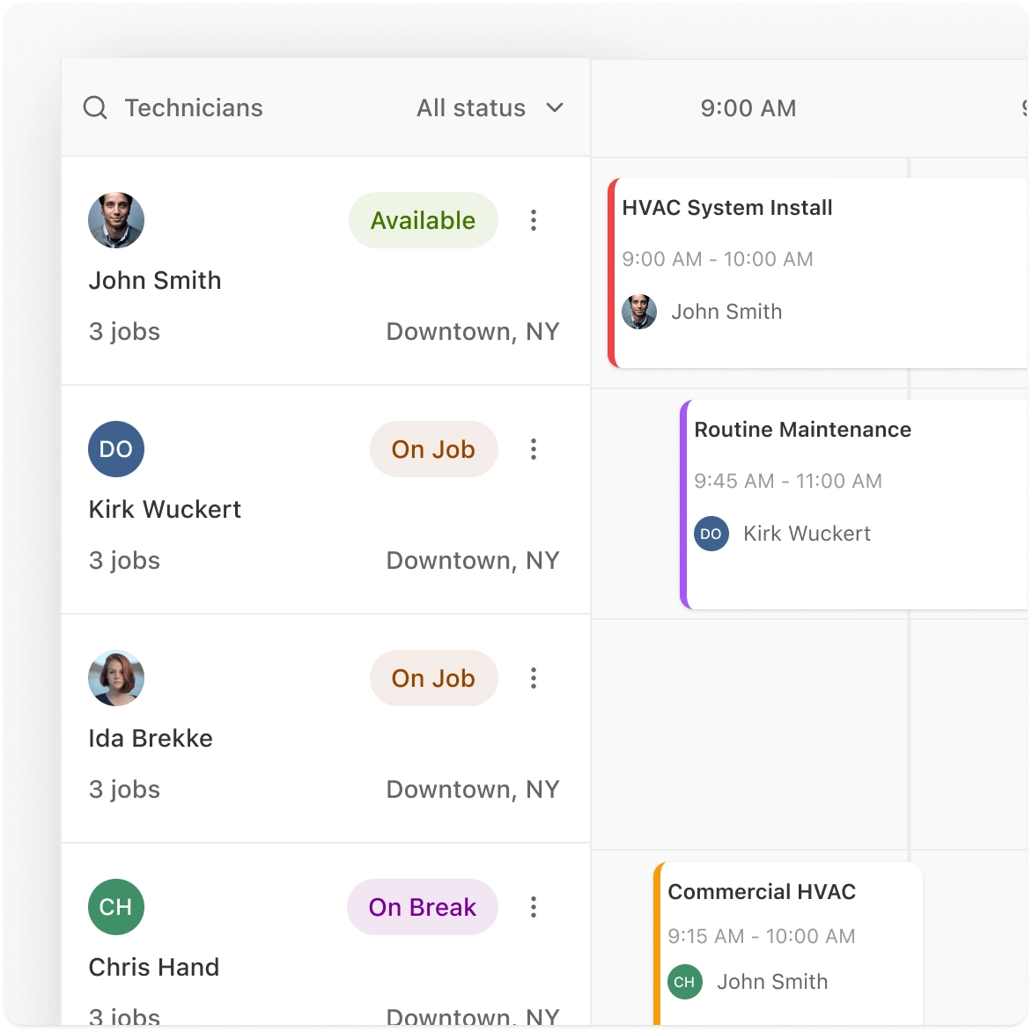Click the 9:00 AM timeline column header
This screenshot has height=1032, width=1032.
tap(748, 108)
